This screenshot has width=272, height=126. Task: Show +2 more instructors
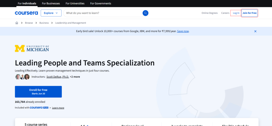75,77
